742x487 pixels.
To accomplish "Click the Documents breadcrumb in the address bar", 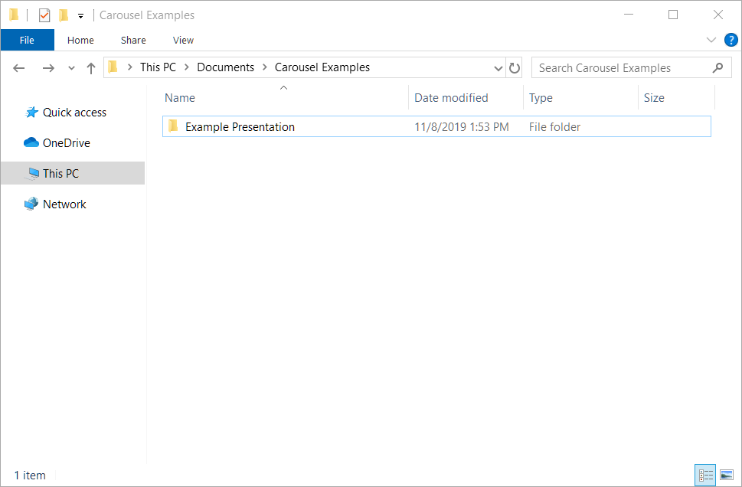I will [225, 67].
